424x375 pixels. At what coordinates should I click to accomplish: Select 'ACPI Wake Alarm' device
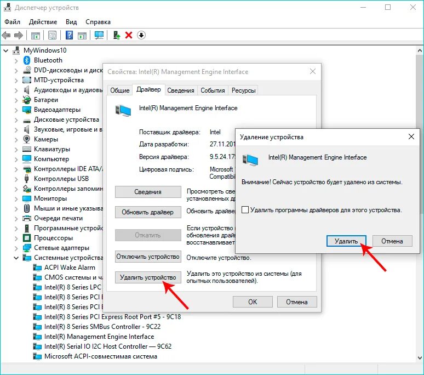tap(70, 268)
